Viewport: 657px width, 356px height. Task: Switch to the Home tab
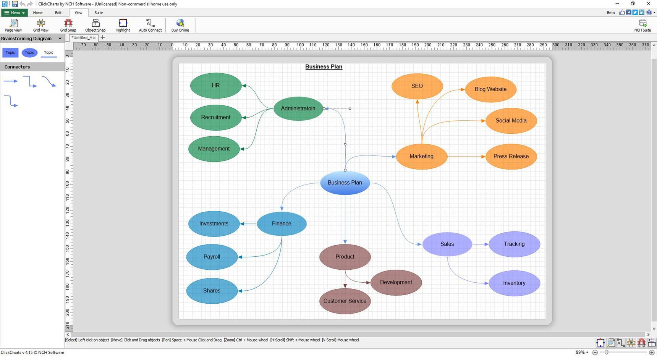coord(38,13)
